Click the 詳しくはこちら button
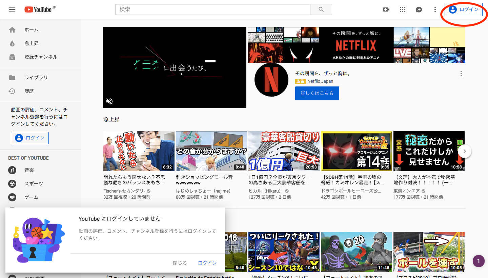488x278 pixels. (317, 93)
